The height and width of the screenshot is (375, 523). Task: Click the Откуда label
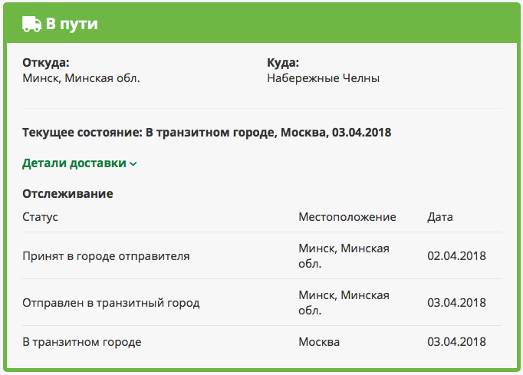[x=46, y=63]
